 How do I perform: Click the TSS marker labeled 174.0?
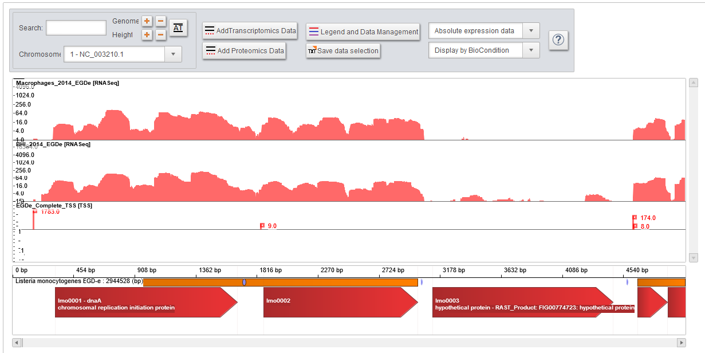point(635,218)
